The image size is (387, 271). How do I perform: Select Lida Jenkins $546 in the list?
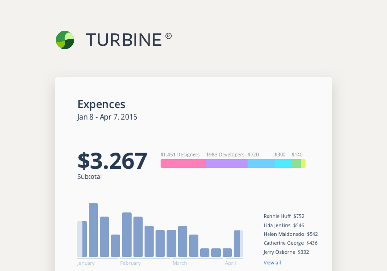pos(284,225)
